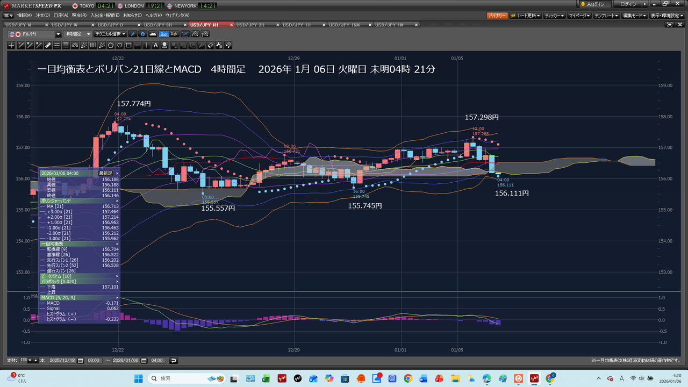The width and height of the screenshot is (688, 387).
Task: Click the ログイン button
Action: point(628,4)
